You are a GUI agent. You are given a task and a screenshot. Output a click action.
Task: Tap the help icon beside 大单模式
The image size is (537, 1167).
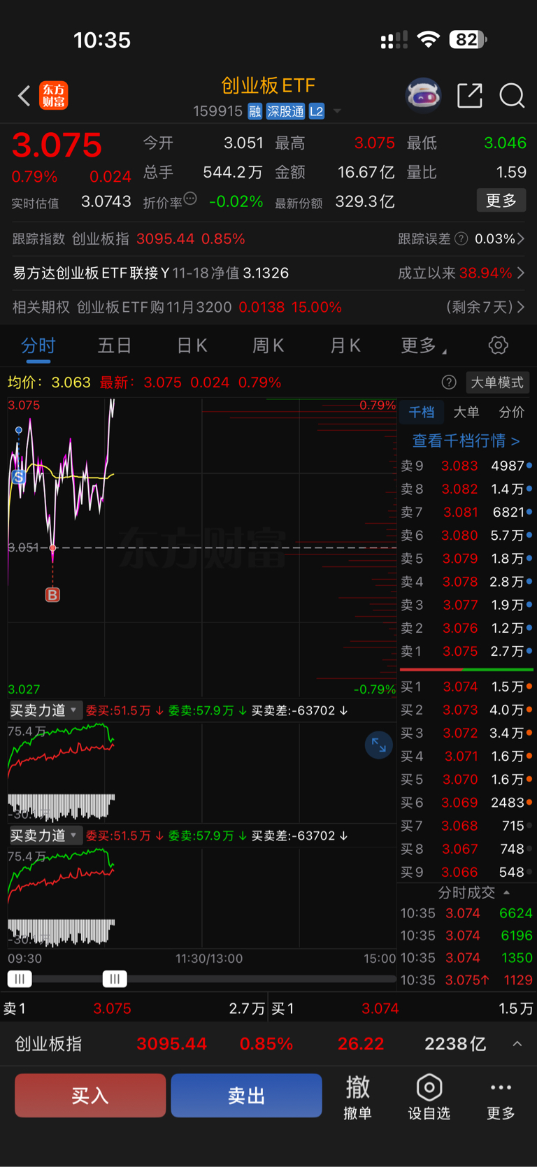449,382
